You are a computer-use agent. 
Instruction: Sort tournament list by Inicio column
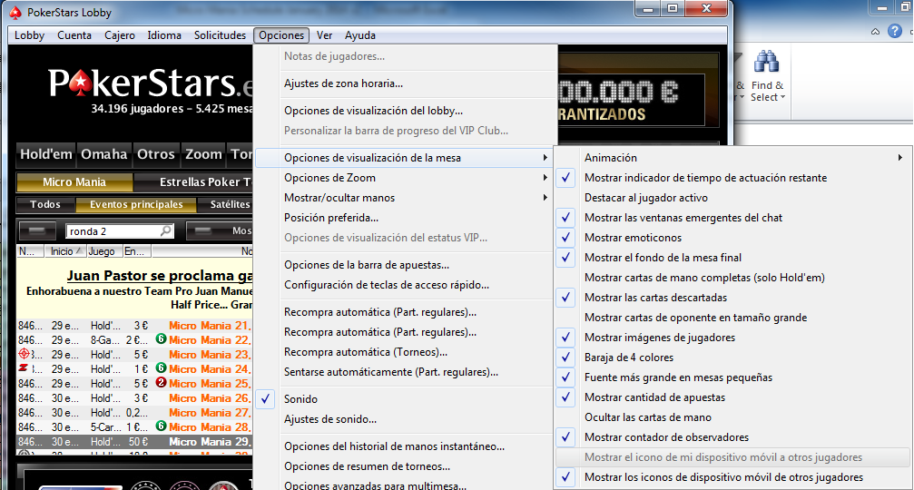[x=65, y=251]
